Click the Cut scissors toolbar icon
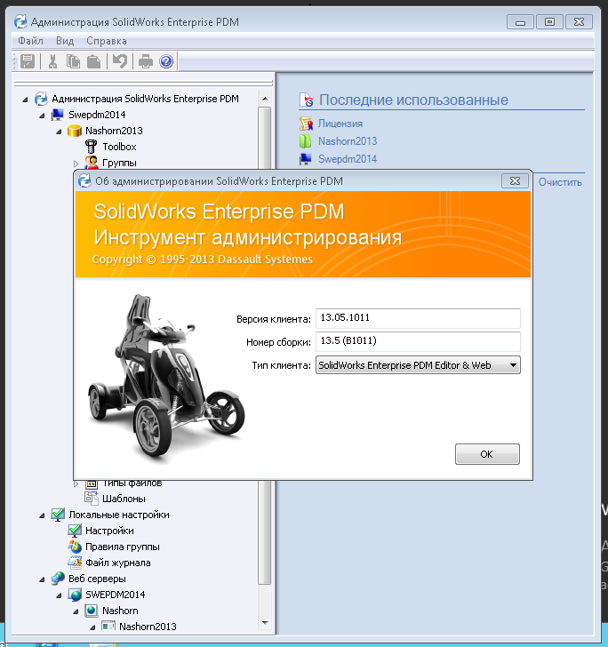This screenshot has width=608, height=647. coord(52,61)
